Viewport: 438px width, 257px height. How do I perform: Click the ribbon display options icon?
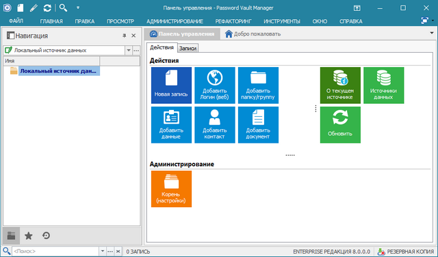357,8
